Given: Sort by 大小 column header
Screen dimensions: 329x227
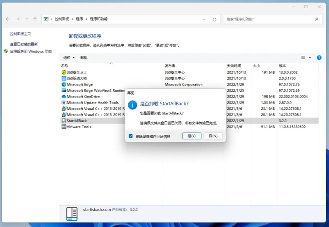Looking at the screenshot, I should [256, 66].
